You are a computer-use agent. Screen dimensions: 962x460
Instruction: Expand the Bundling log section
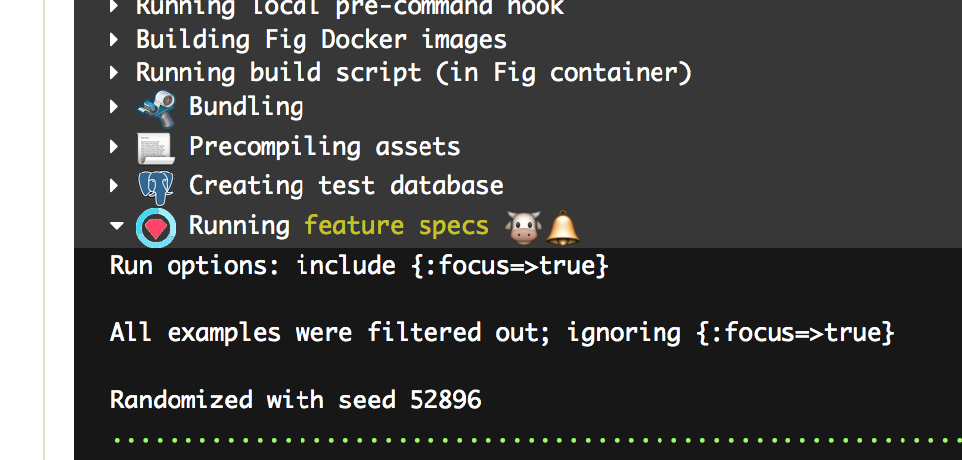click(x=115, y=107)
